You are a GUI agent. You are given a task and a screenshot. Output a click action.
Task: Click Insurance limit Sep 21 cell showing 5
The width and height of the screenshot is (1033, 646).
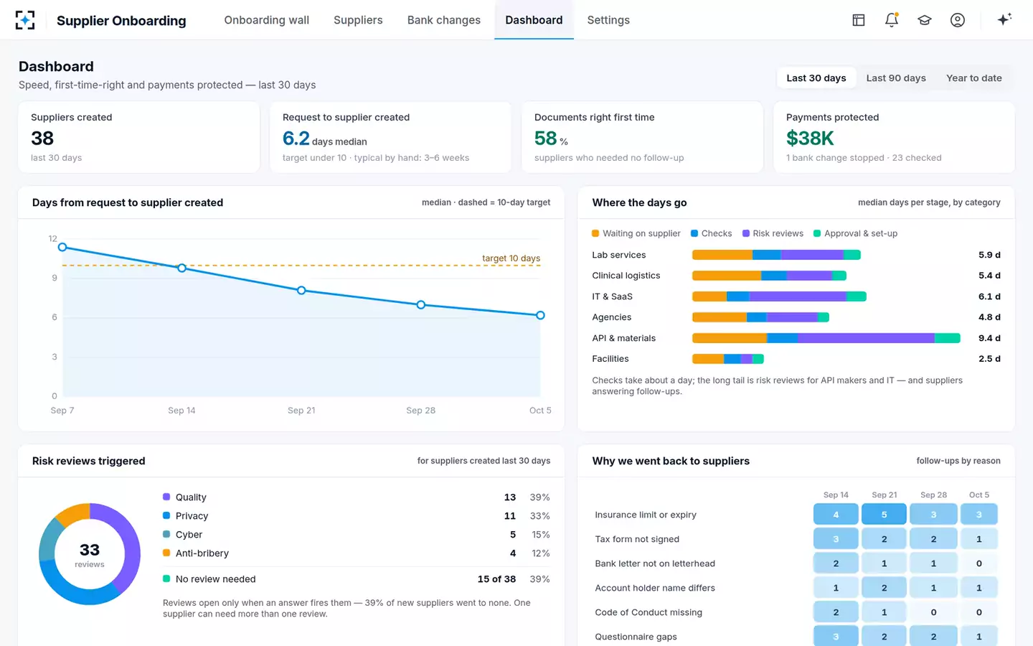pyautogui.click(x=885, y=515)
